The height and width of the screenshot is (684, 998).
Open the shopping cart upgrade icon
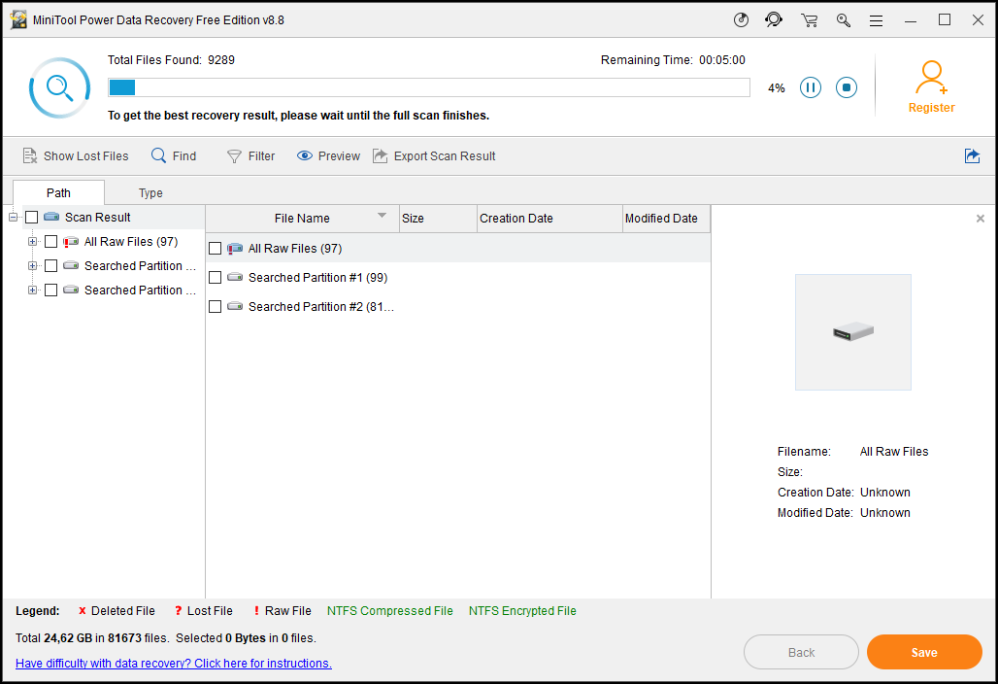[x=810, y=20]
